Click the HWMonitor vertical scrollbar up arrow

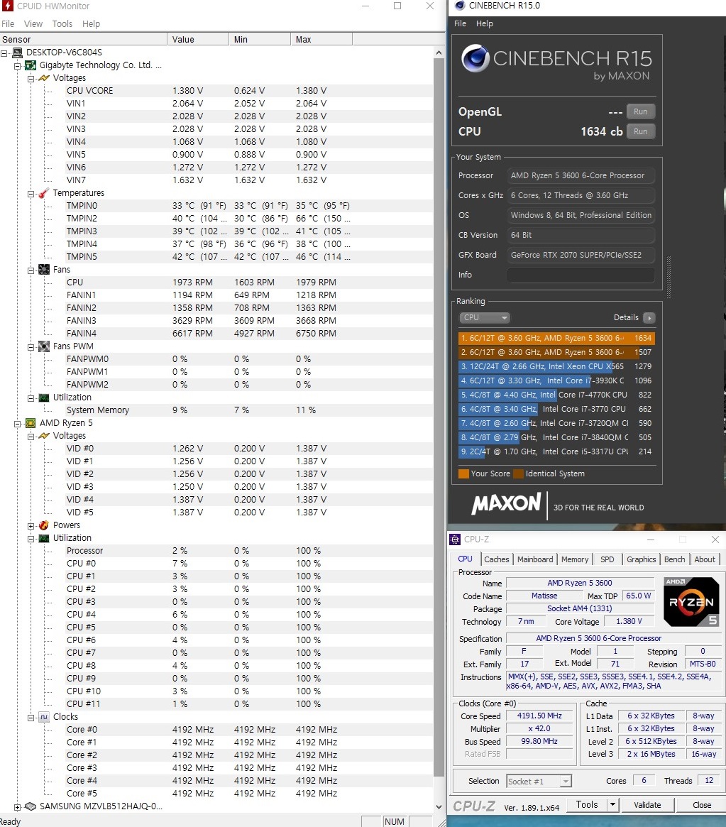click(439, 53)
